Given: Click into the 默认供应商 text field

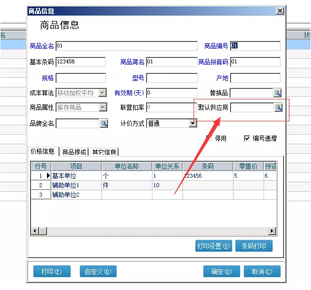Looking at the screenshot, I should point(252,107).
